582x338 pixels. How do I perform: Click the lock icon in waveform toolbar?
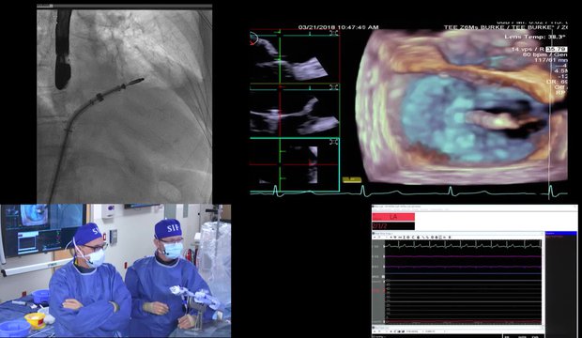pyautogui.click(x=419, y=238)
